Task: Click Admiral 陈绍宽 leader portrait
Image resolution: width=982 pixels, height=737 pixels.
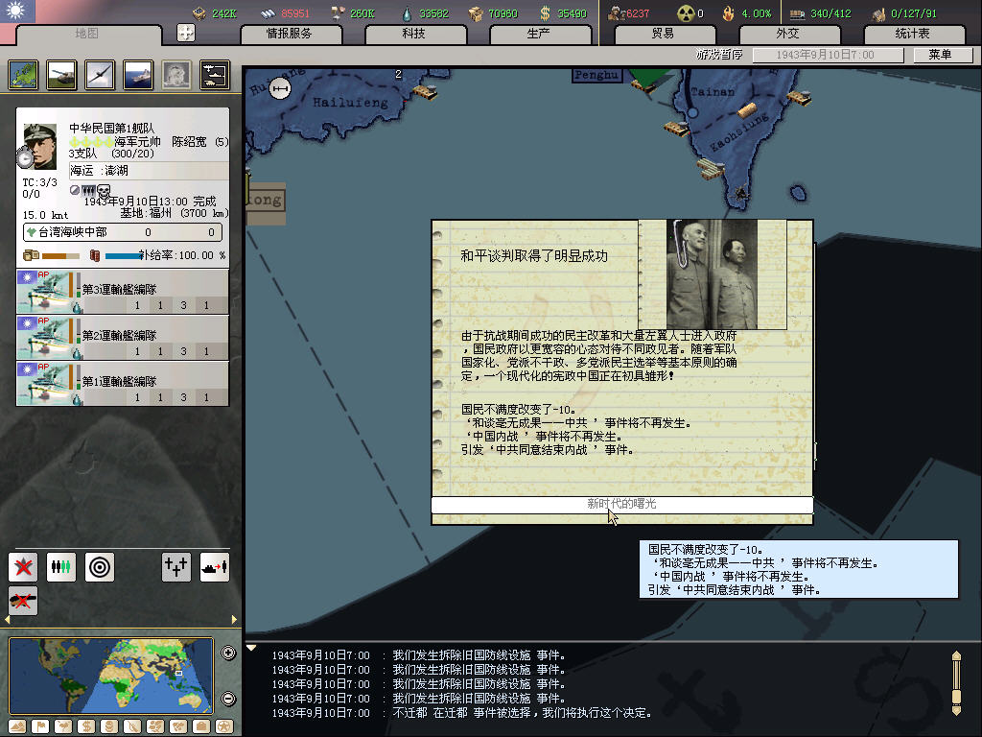Action: click(40, 147)
